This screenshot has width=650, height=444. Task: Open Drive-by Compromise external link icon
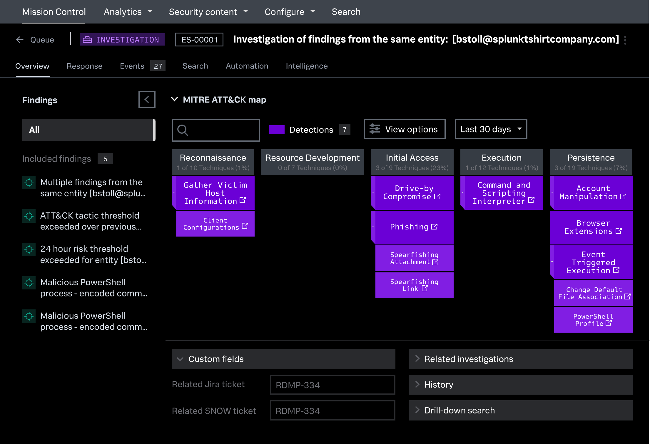click(x=437, y=196)
